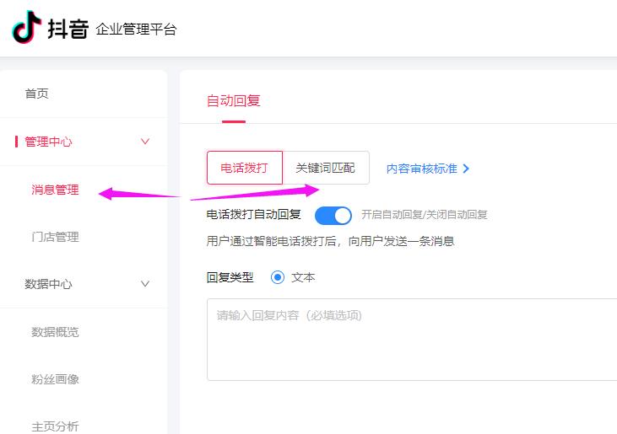The height and width of the screenshot is (434, 617).
Task: Switch to the 电话拨打 tab
Action: coord(245,168)
